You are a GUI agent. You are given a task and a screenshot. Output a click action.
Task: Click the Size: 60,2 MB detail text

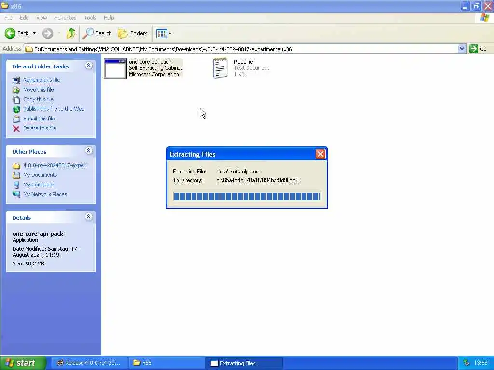click(x=28, y=264)
